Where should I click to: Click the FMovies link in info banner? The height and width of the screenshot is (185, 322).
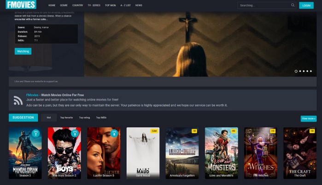[32, 95]
